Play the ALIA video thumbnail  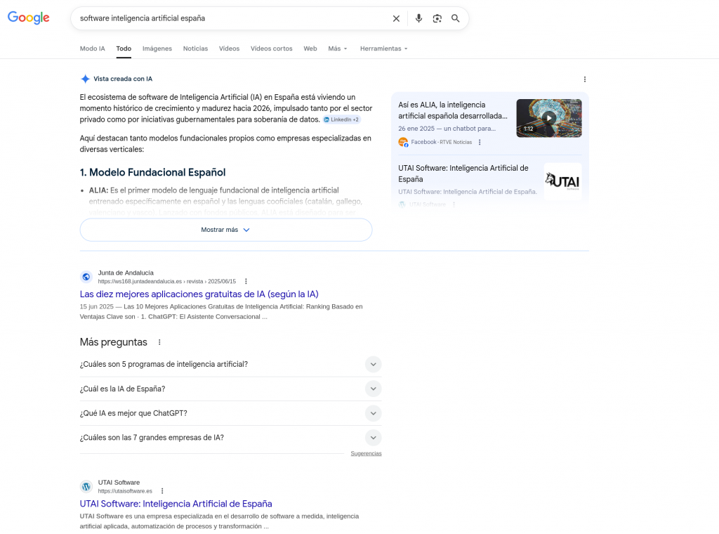pos(548,117)
